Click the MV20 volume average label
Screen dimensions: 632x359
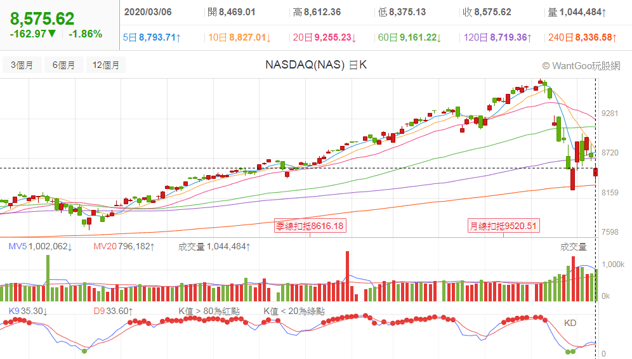click(124, 246)
